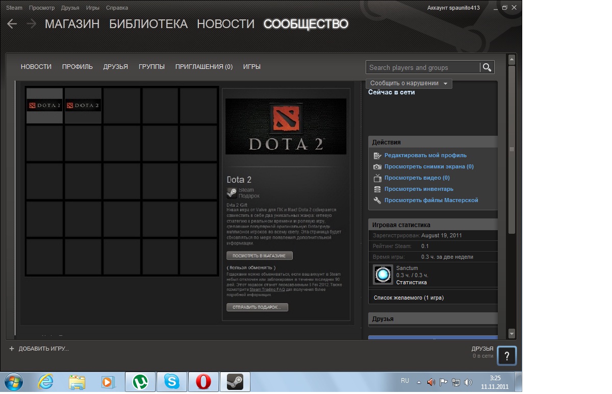This screenshot has width=612, height=394.
Task: Click volume speaker in system tray
Action: 468,382
